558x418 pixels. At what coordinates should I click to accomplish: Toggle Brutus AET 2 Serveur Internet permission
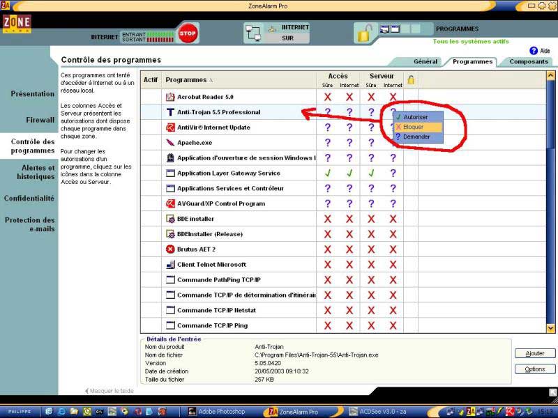[393, 249]
